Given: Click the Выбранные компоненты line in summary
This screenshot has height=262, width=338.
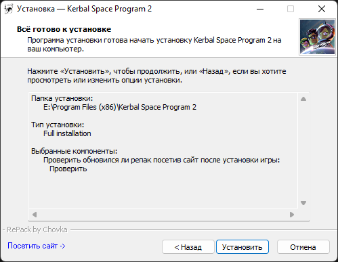Looking at the screenshot, I should point(74,151).
